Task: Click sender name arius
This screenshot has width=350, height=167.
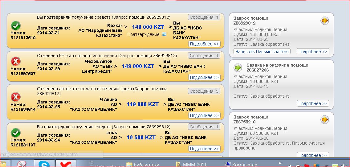Action: (112, 133)
